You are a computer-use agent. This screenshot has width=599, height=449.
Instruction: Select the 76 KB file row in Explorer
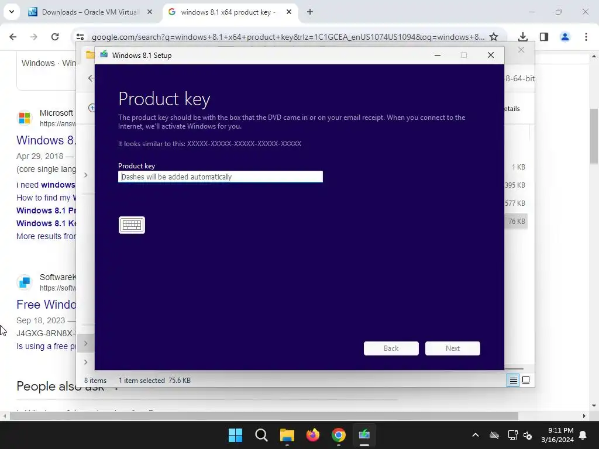[x=517, y=222]
